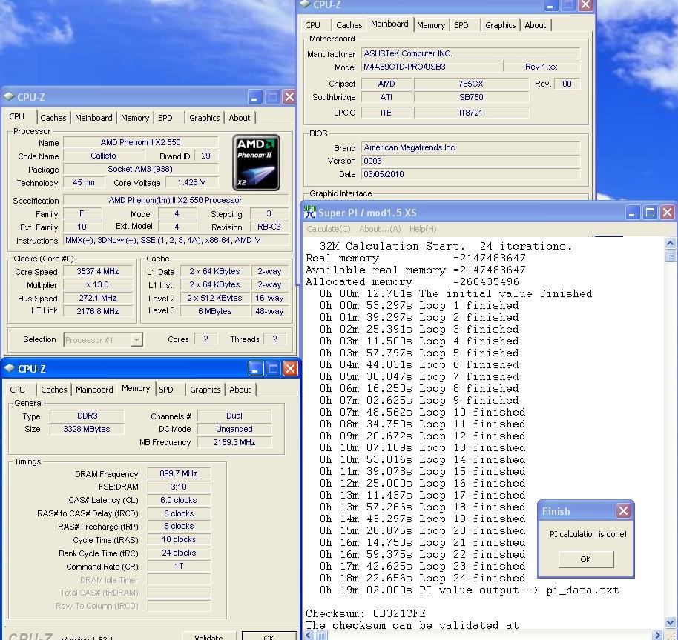Click the AMD Phenom II processor logo

click(256, 162)
